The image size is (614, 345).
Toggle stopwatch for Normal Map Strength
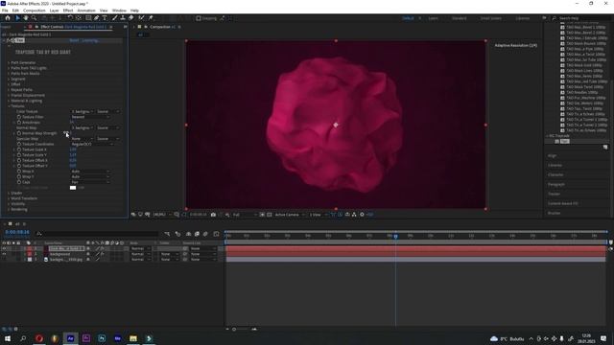tap(19, 133)
